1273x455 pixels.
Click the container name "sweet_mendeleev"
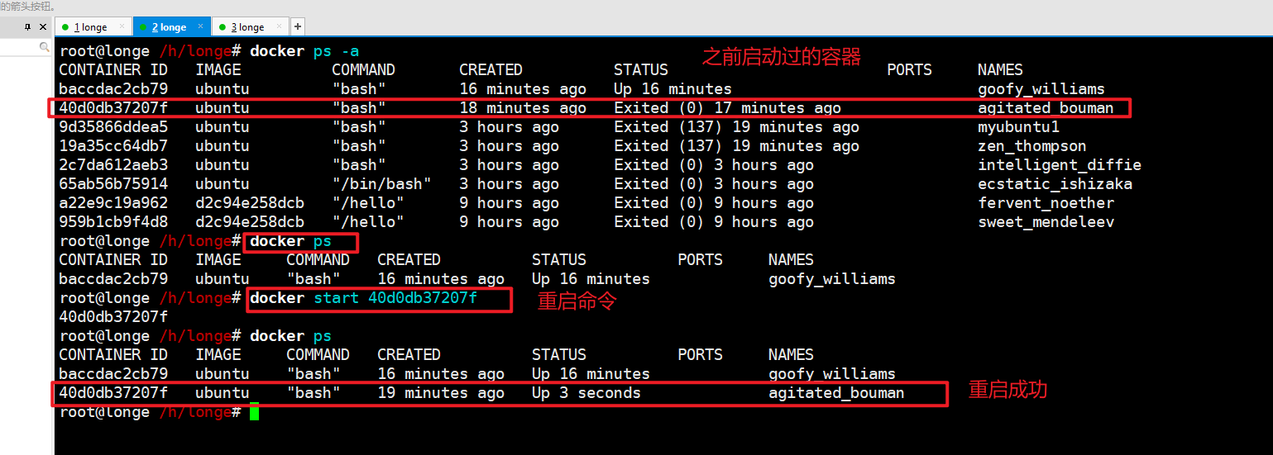click(1046, 222)
